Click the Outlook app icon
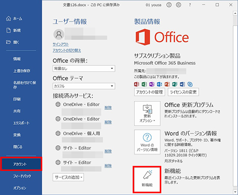This screenshot has height=195, width=238. 160,84
